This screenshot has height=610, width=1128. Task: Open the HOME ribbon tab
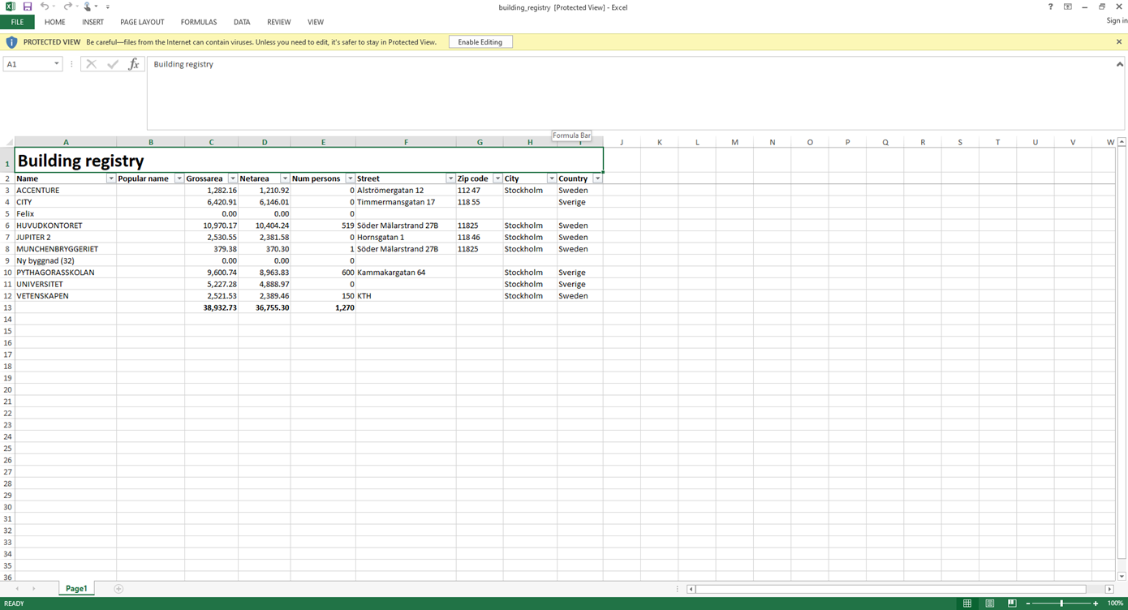(x=55, y=22)
